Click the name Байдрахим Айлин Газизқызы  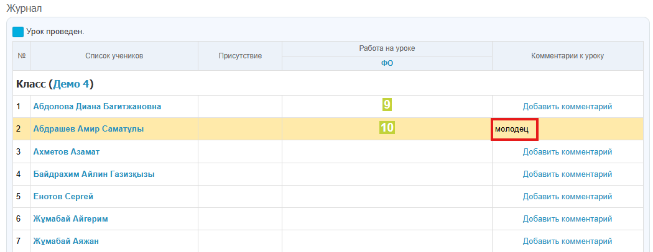pyautogui.click(x=94, y=174)
